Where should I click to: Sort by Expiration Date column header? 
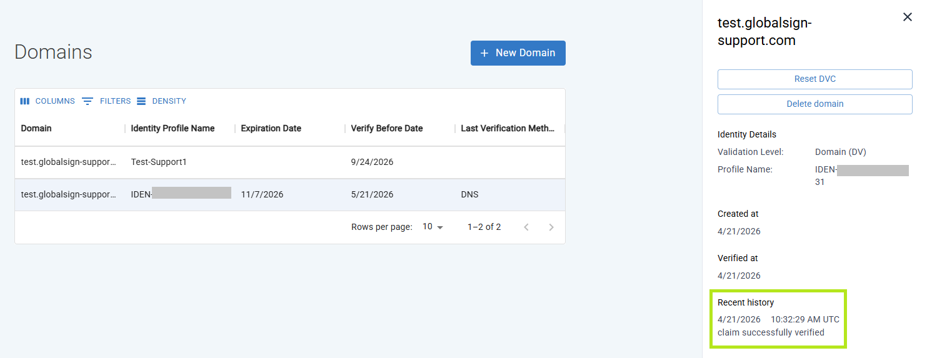pos(271,128)
